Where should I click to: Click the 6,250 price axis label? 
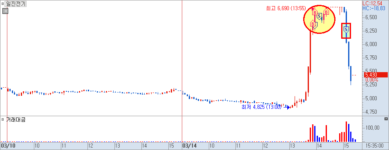click(x=371, y=31)
